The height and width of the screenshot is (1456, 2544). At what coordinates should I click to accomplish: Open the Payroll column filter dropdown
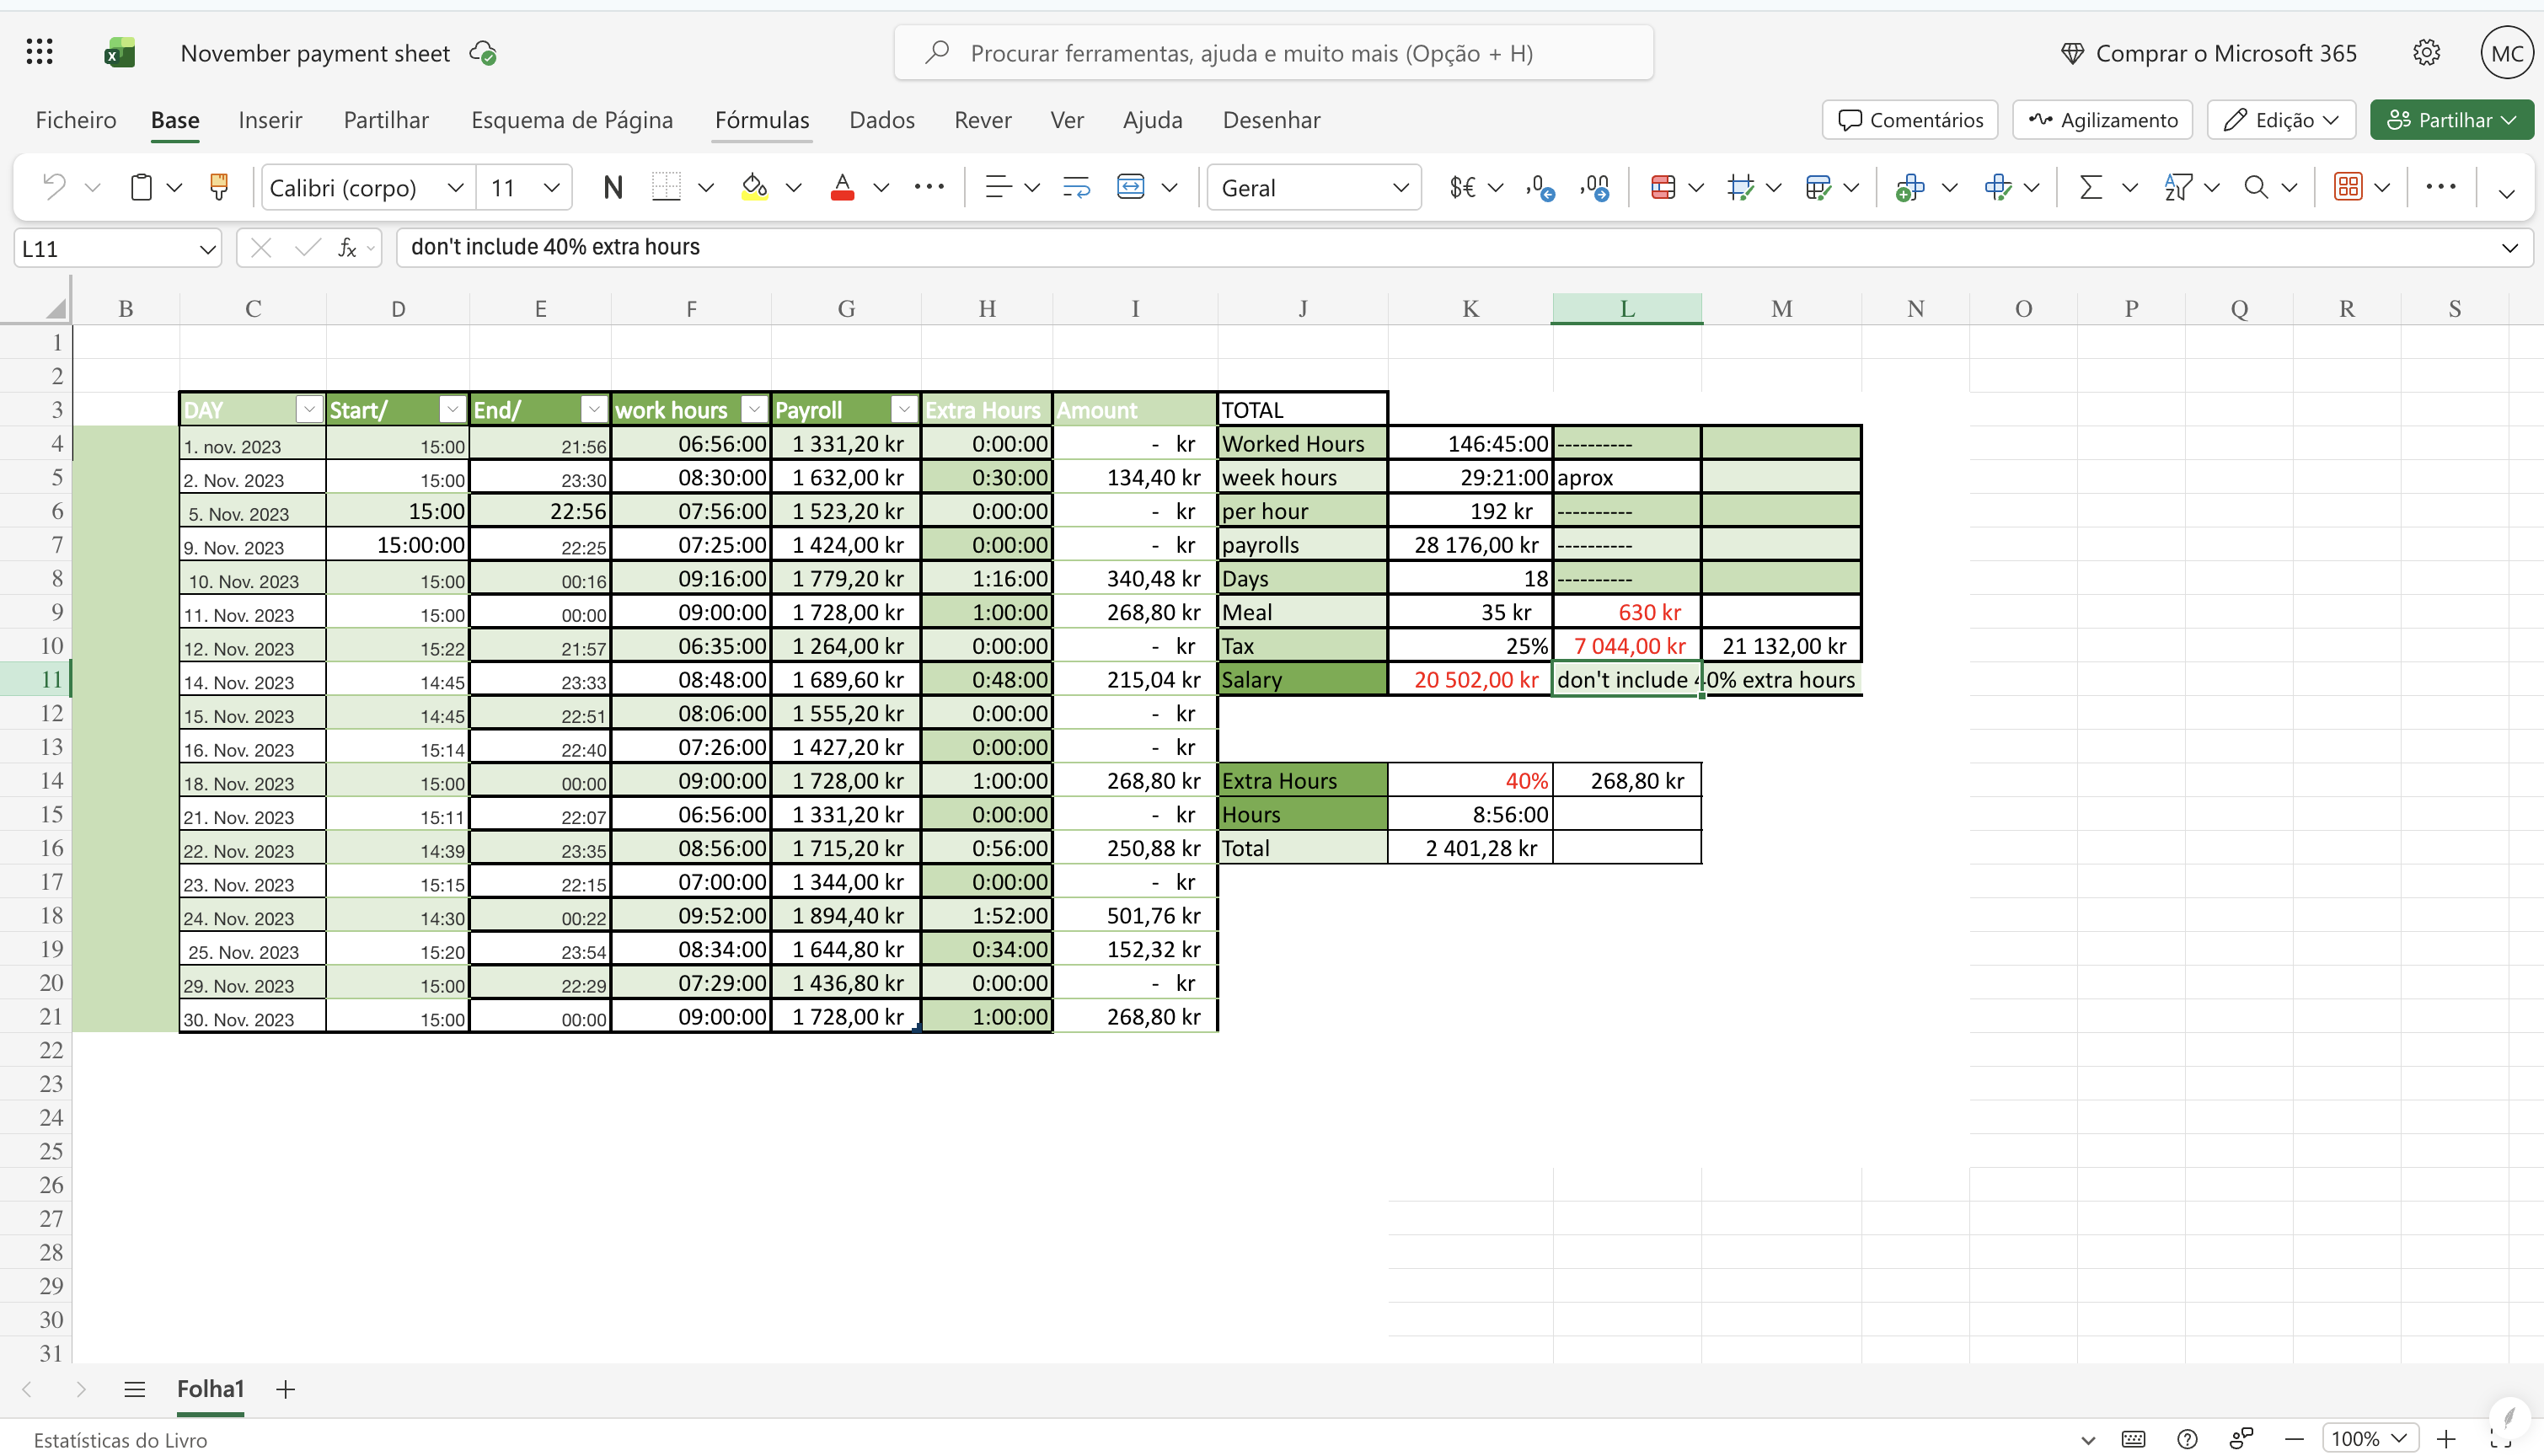(x=904, y=409)
